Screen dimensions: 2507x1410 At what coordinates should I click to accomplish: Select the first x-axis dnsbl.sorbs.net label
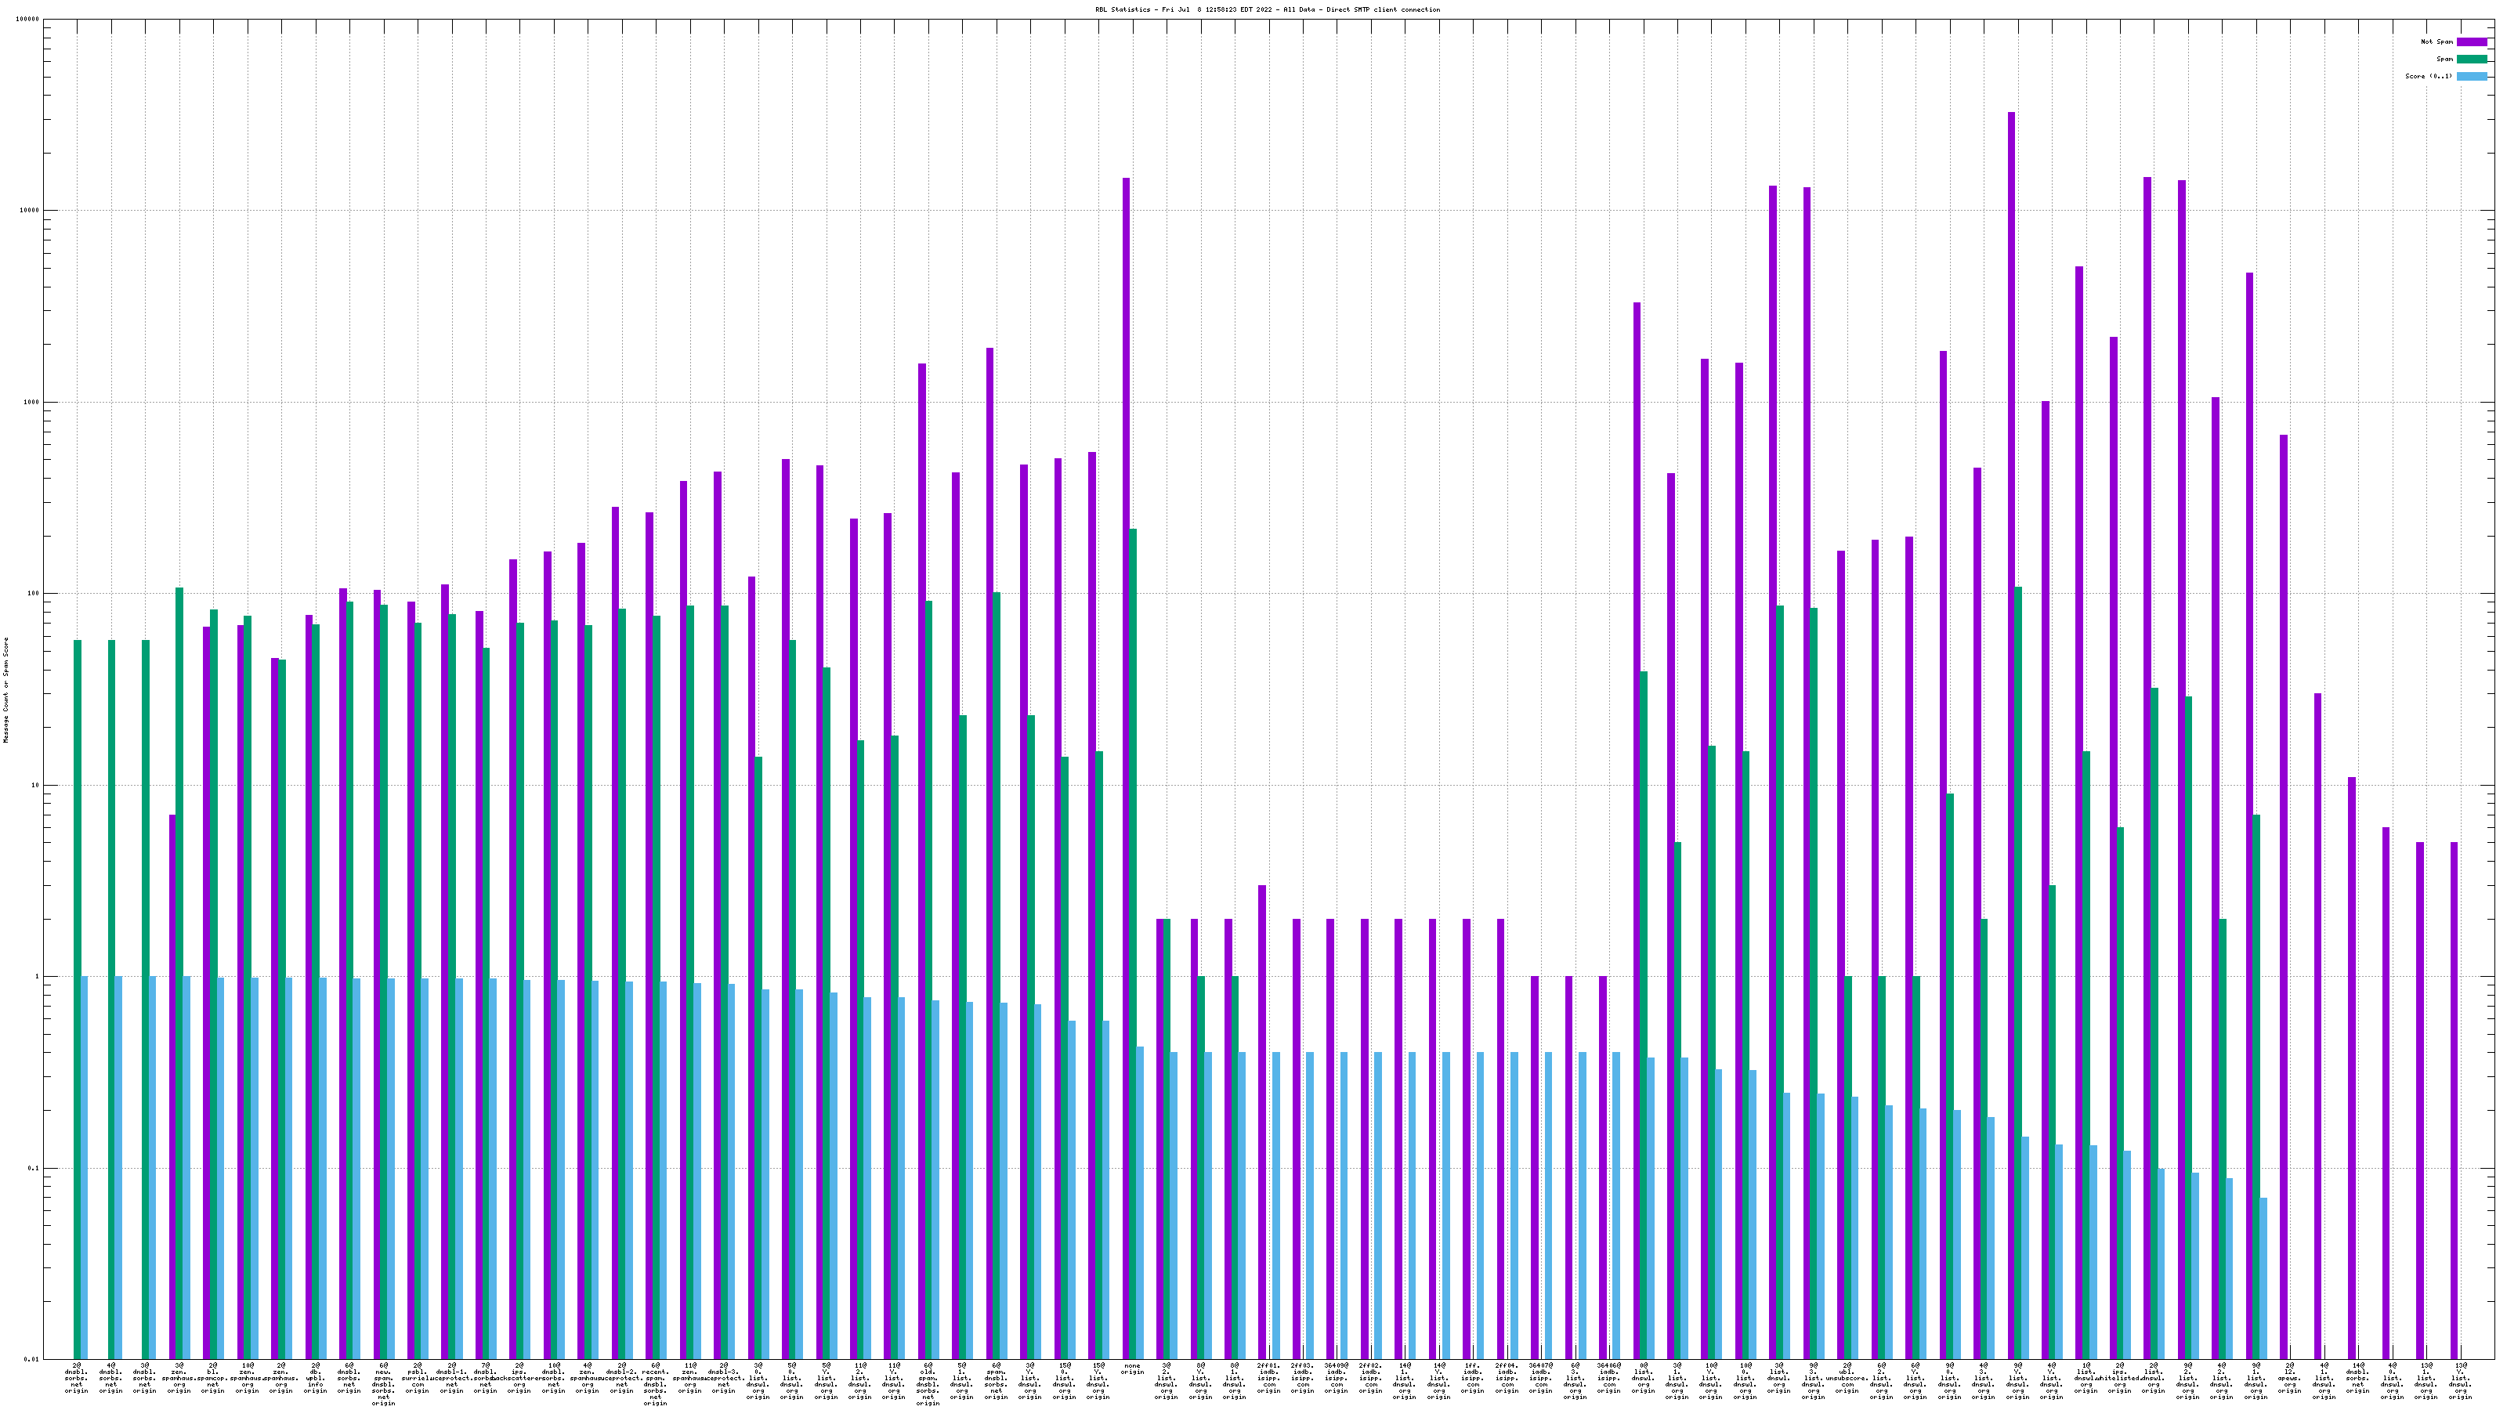tap(77, 1378)
